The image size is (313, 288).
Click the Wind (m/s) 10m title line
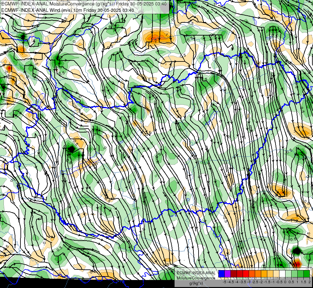point(67,10)
